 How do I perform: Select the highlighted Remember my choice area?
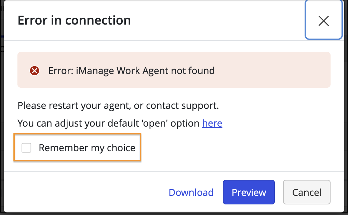coord(77,148)
